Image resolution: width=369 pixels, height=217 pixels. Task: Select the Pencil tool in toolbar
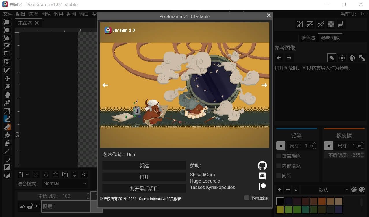coord(7,119)
